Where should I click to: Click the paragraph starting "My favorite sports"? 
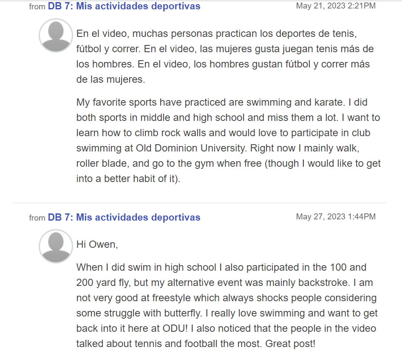[228, 140]
